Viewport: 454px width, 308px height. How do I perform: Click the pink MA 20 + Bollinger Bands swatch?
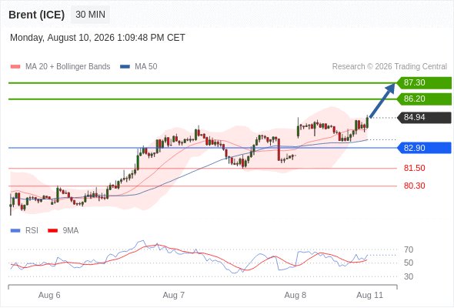coord(15,67)
